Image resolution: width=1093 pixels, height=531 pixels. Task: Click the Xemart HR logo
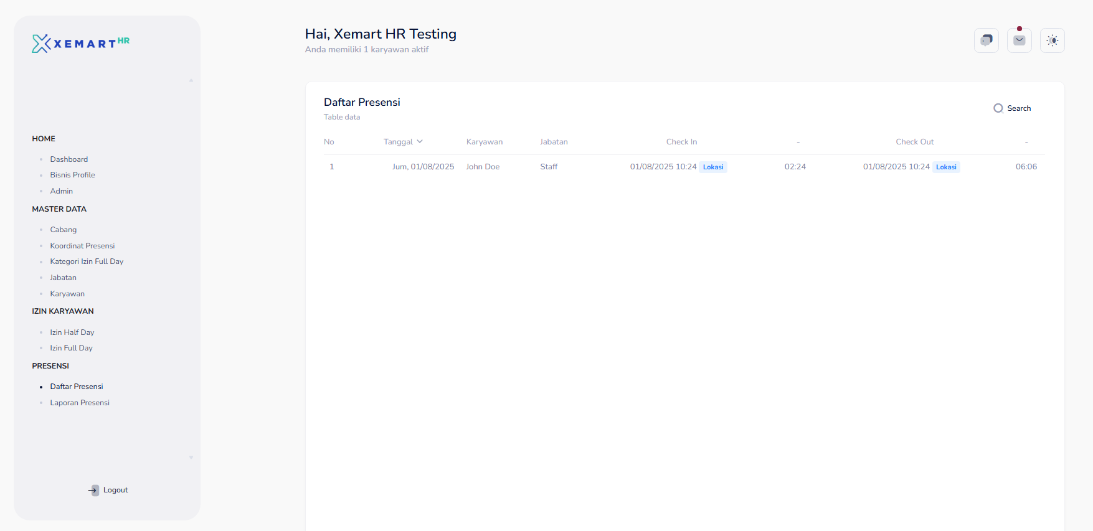coord(80,43)
